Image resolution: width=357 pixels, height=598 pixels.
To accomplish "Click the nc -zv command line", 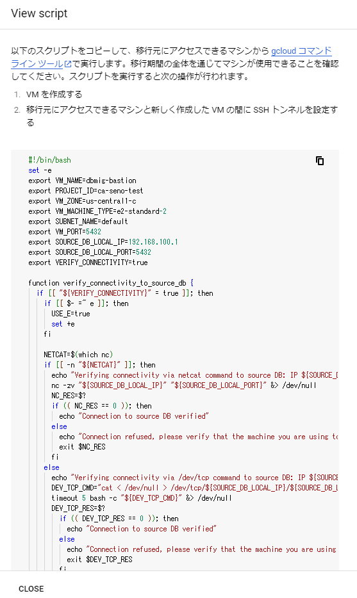I will pyautogui.click(x=184, y=385).
